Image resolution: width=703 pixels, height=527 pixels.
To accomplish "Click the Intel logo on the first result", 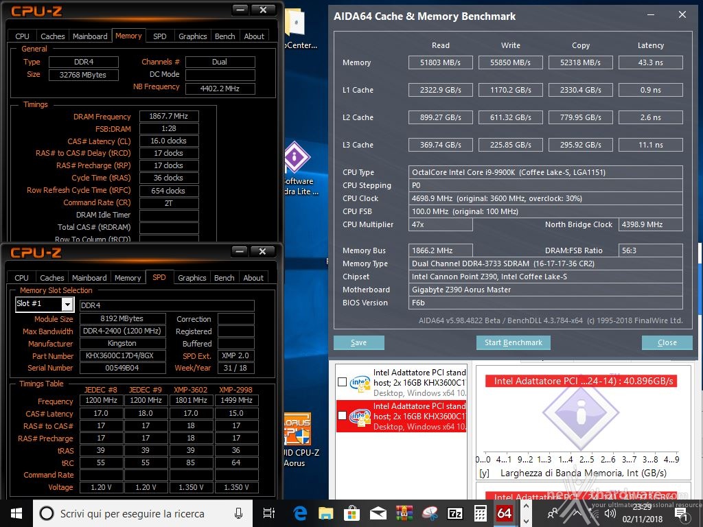I will pyautogui.click(x=359, y=383).
